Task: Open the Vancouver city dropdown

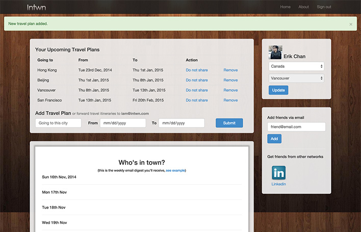Action: pyautogui.click(x=296, y=78)
